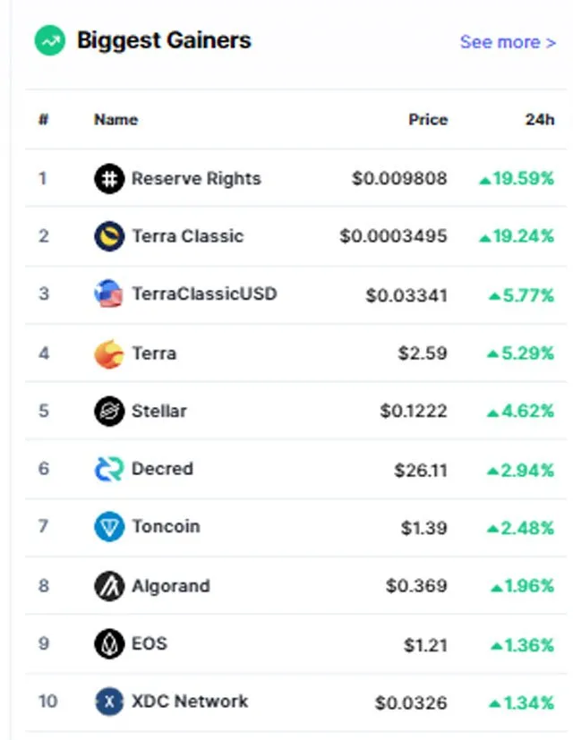Click the Terra Classic moon logo

click(109, 236)
